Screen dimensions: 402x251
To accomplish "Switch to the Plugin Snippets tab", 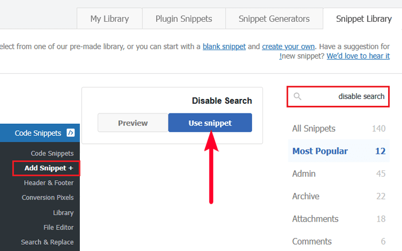I will (184, 19).
